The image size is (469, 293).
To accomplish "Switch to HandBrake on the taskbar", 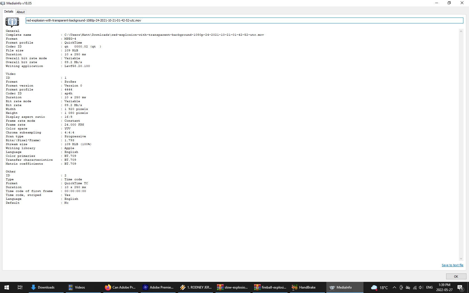I will (307, 287).
